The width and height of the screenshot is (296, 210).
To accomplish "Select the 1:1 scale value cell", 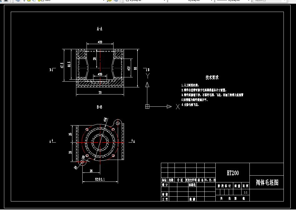I will [x=245, y=192].
